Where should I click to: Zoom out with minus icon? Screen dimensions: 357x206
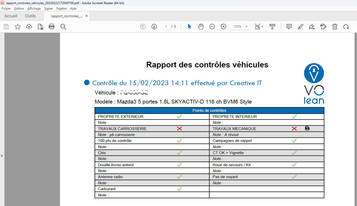(212, 27)
